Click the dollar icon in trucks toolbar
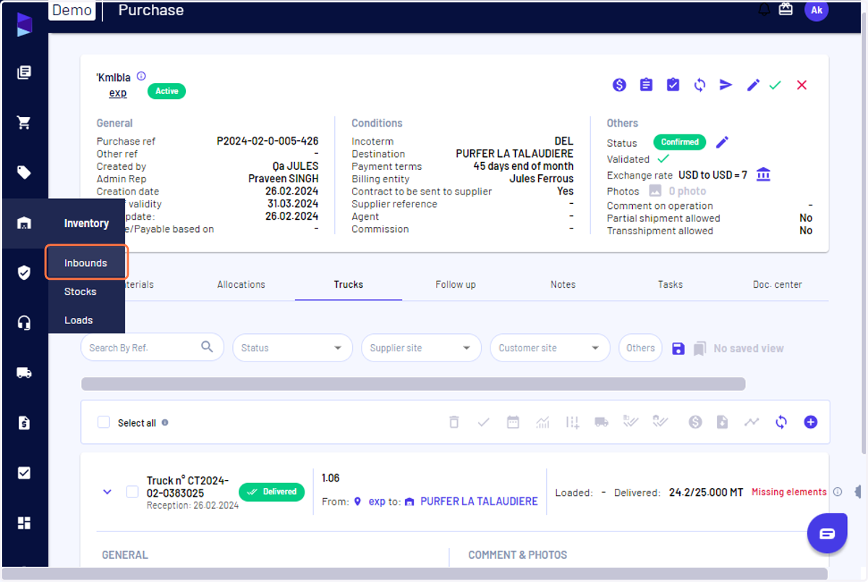 695,422
